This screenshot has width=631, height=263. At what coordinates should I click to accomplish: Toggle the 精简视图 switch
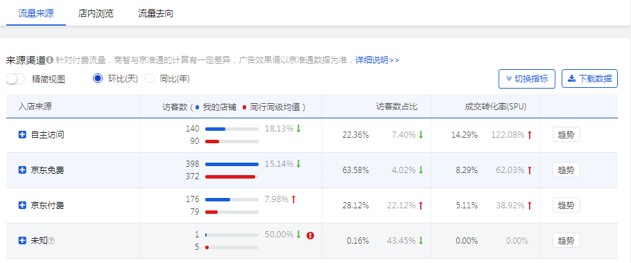(x=16, y=79)
